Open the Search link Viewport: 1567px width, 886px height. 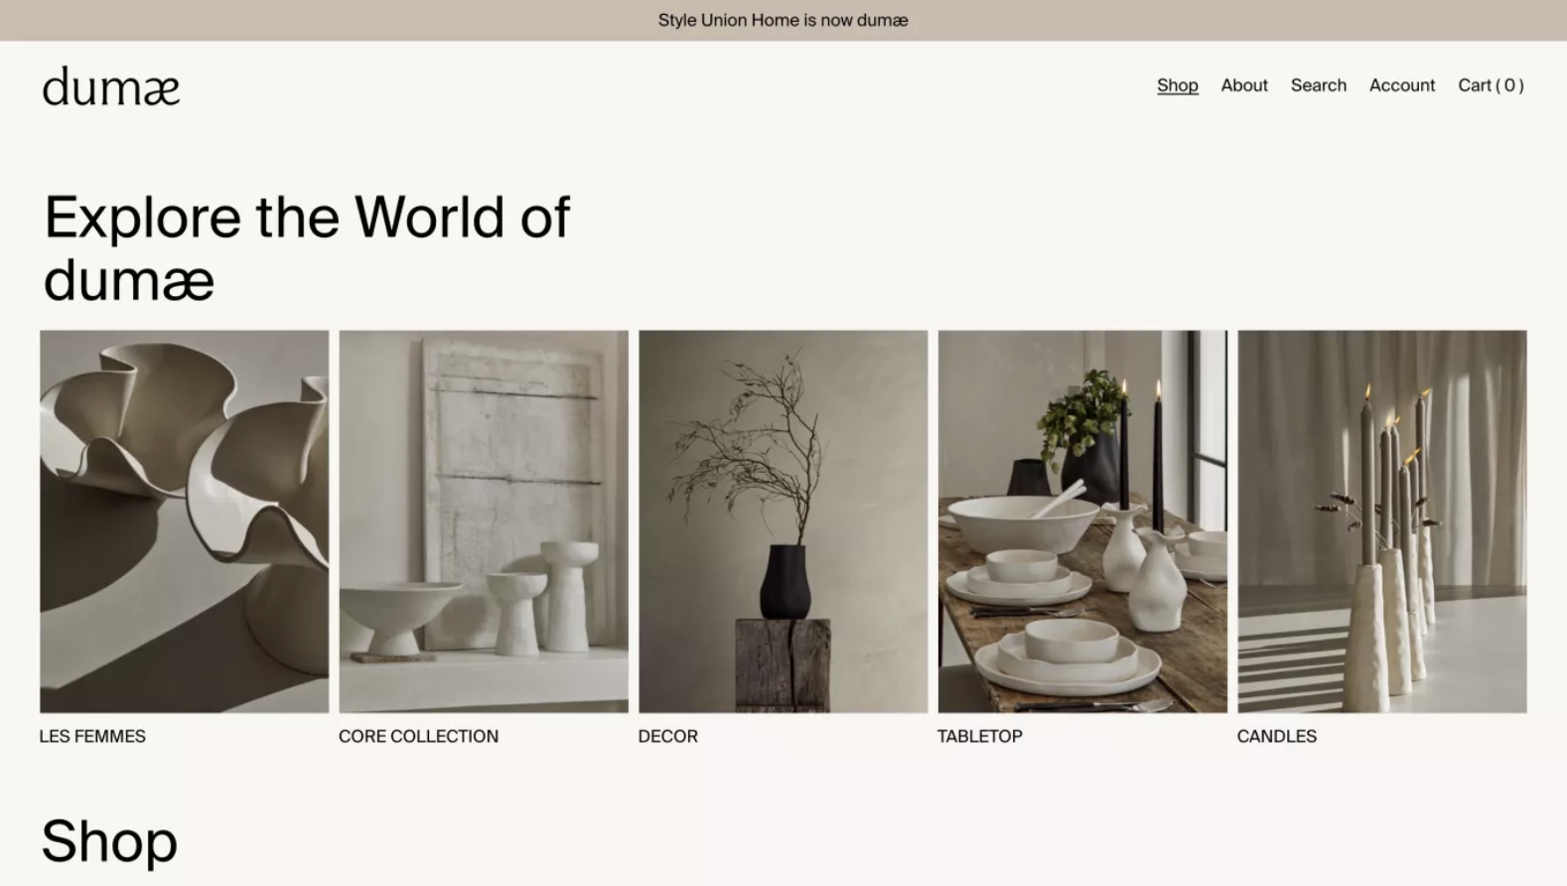[x=1318, y=85]
